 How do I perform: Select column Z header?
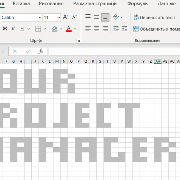coord(151,62)
